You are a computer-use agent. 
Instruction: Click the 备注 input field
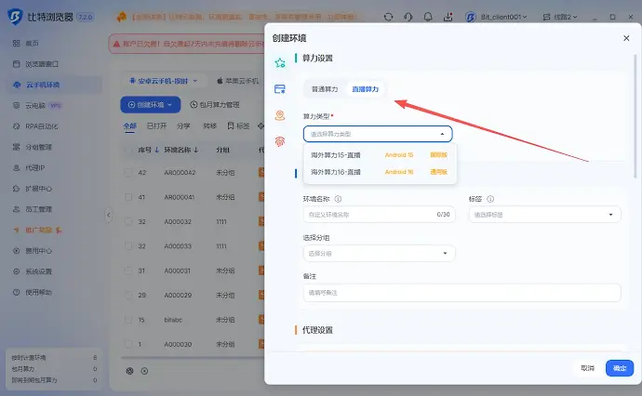461,293
